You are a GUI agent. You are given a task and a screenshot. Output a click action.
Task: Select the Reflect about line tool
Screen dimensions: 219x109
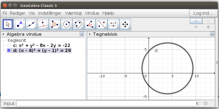pyautogui.click(x=102, y=24)
